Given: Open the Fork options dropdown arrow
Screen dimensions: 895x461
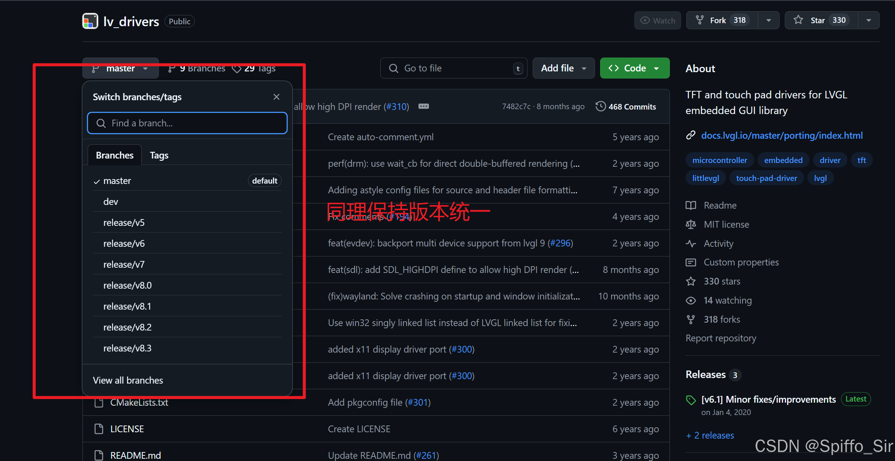Looking at the screenshot, I should point(769,21).
